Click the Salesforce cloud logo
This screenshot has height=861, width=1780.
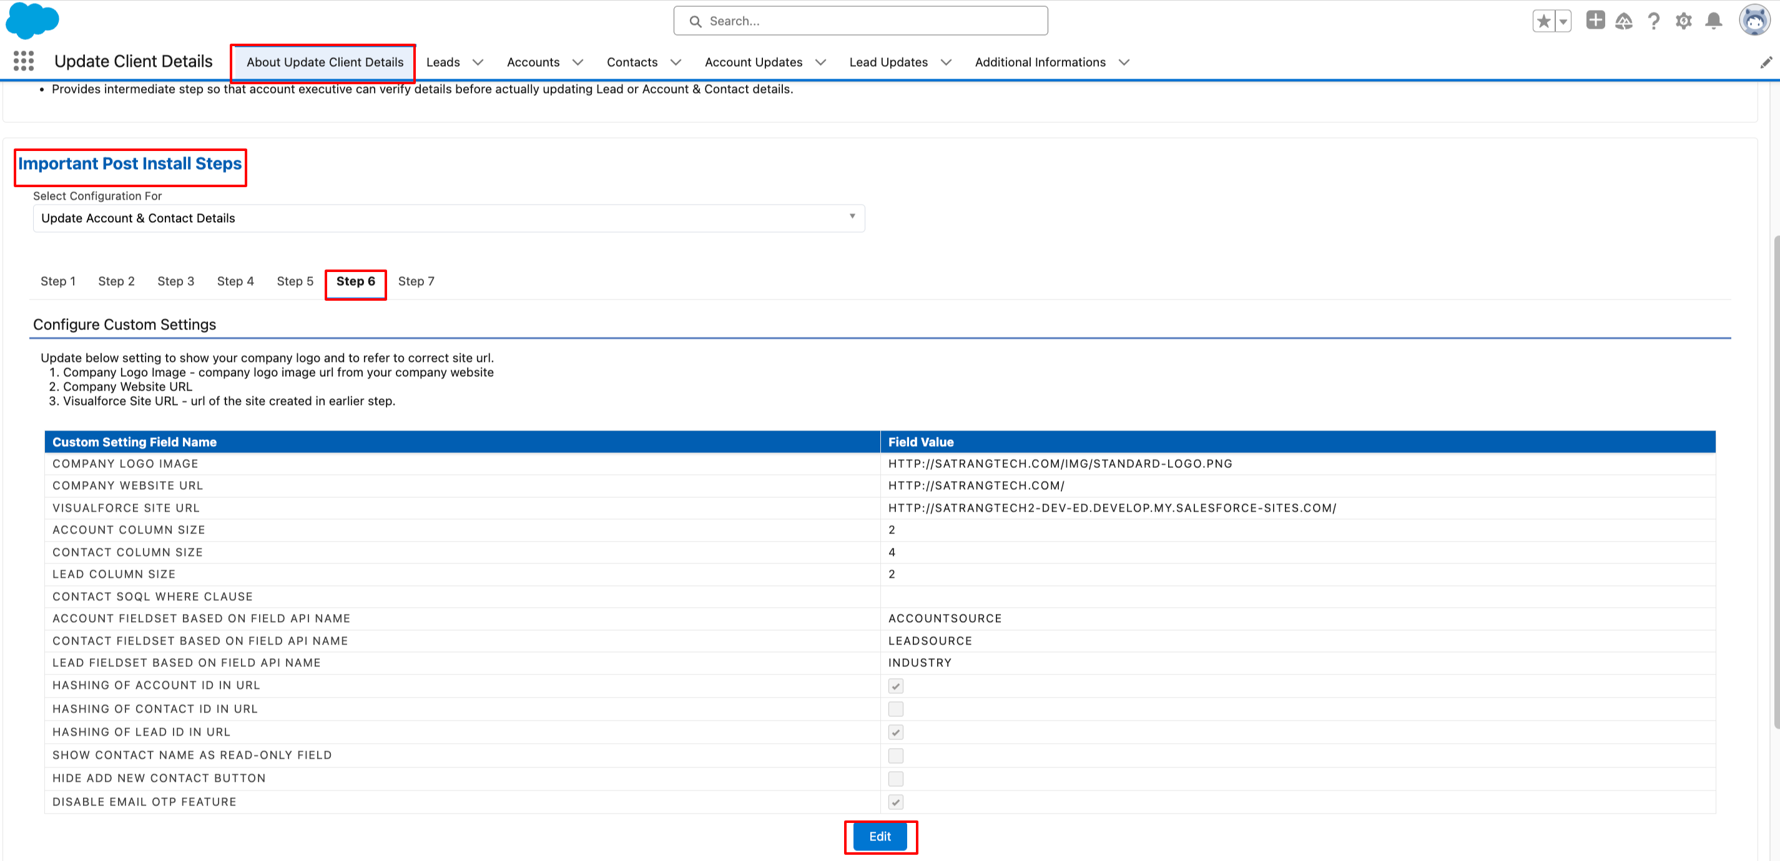click(x=32, y=21)
